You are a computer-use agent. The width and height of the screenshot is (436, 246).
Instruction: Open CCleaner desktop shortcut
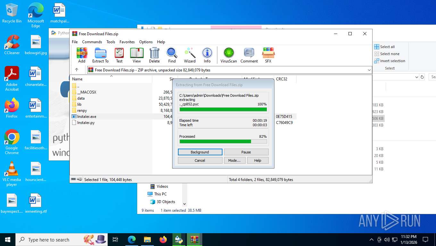pyautogui.click(x=12, y=45)
